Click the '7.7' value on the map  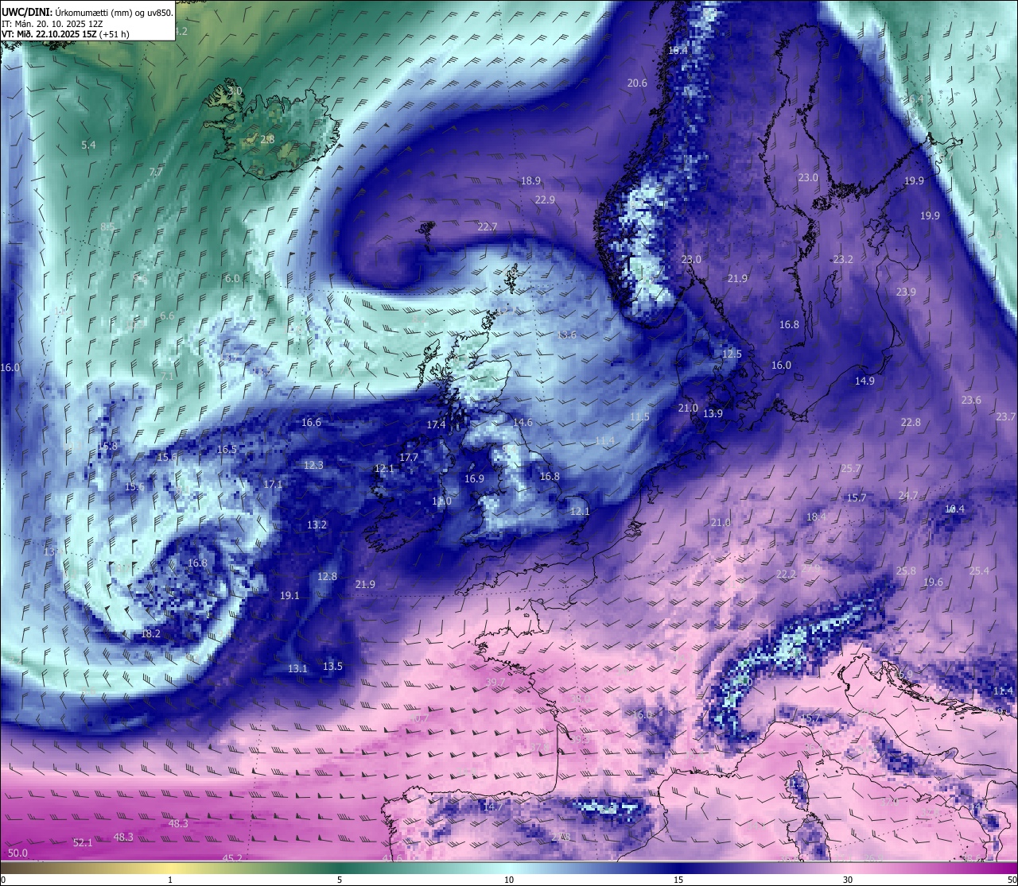(x=156, y=172)
